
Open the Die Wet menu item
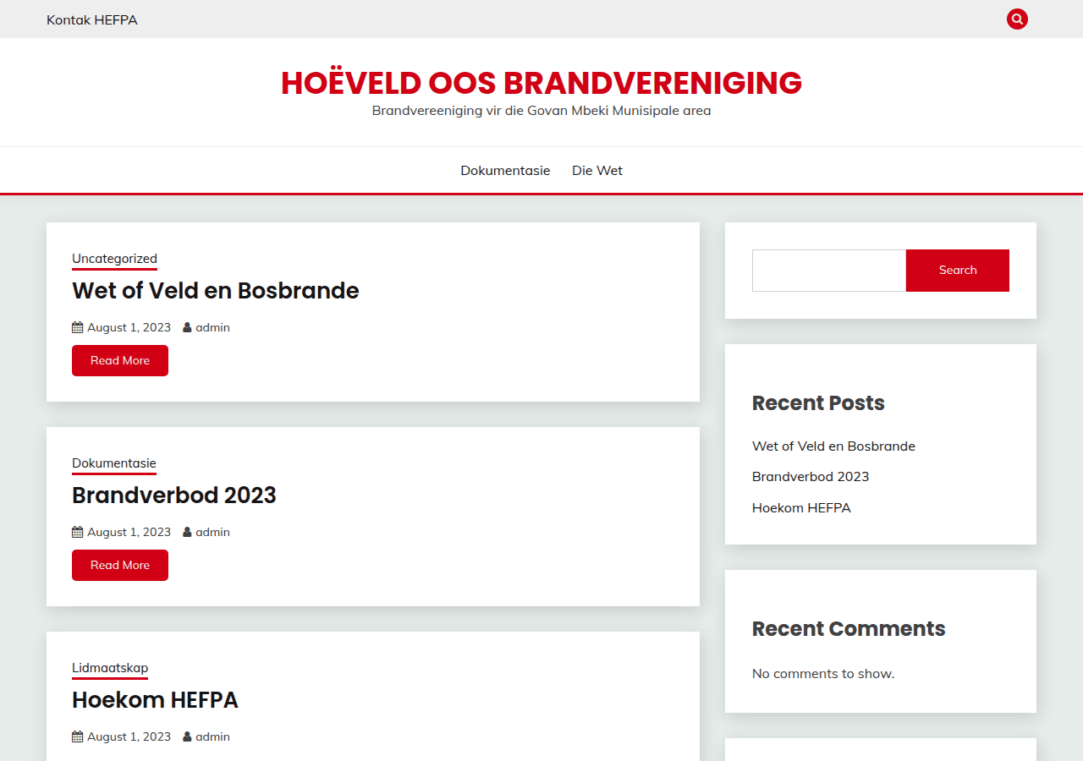point(597,170)
